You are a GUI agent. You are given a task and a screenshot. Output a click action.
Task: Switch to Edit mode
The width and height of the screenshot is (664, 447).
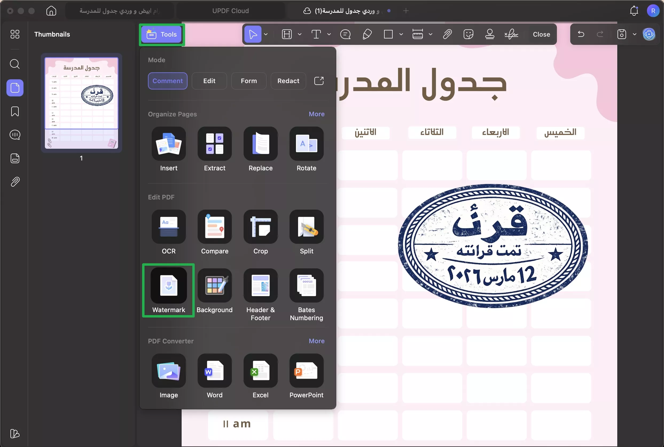pos(209,81)
